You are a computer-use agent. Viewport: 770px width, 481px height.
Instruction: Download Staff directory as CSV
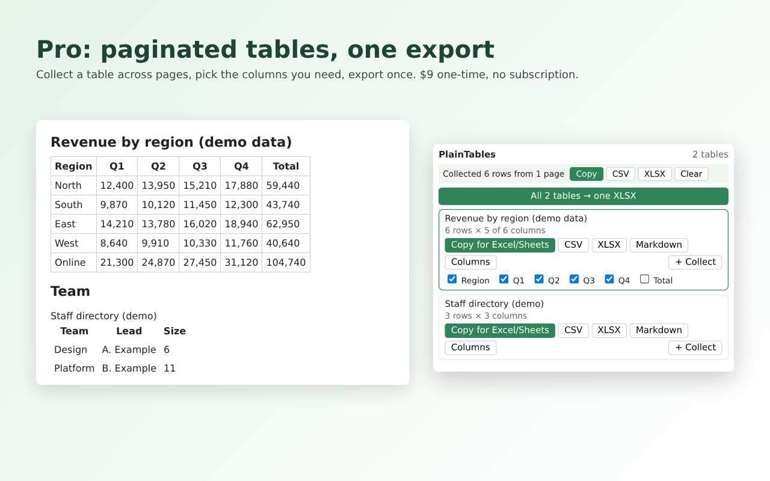point(573,330)
